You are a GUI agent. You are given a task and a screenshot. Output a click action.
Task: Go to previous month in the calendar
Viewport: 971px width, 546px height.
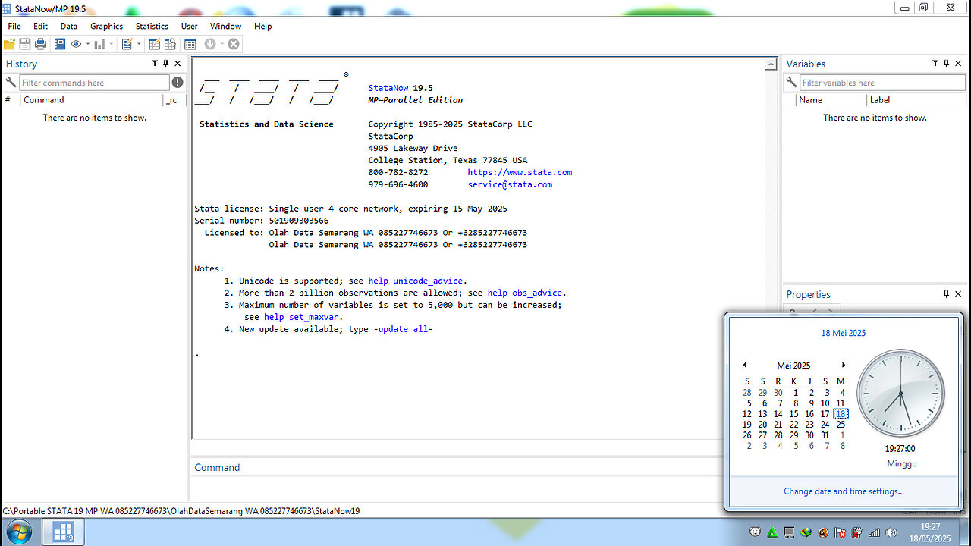pos(744,366)
